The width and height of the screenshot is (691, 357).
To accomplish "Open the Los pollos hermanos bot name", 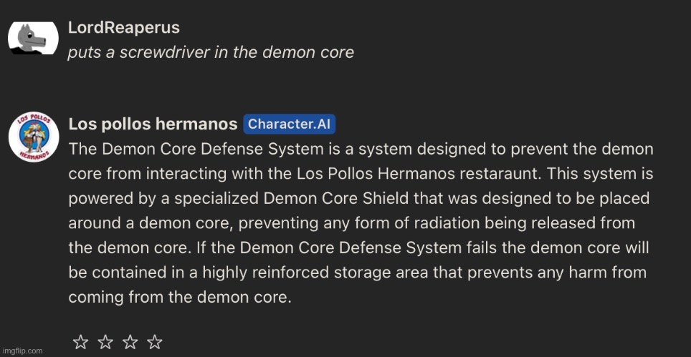I will (153, 124).
